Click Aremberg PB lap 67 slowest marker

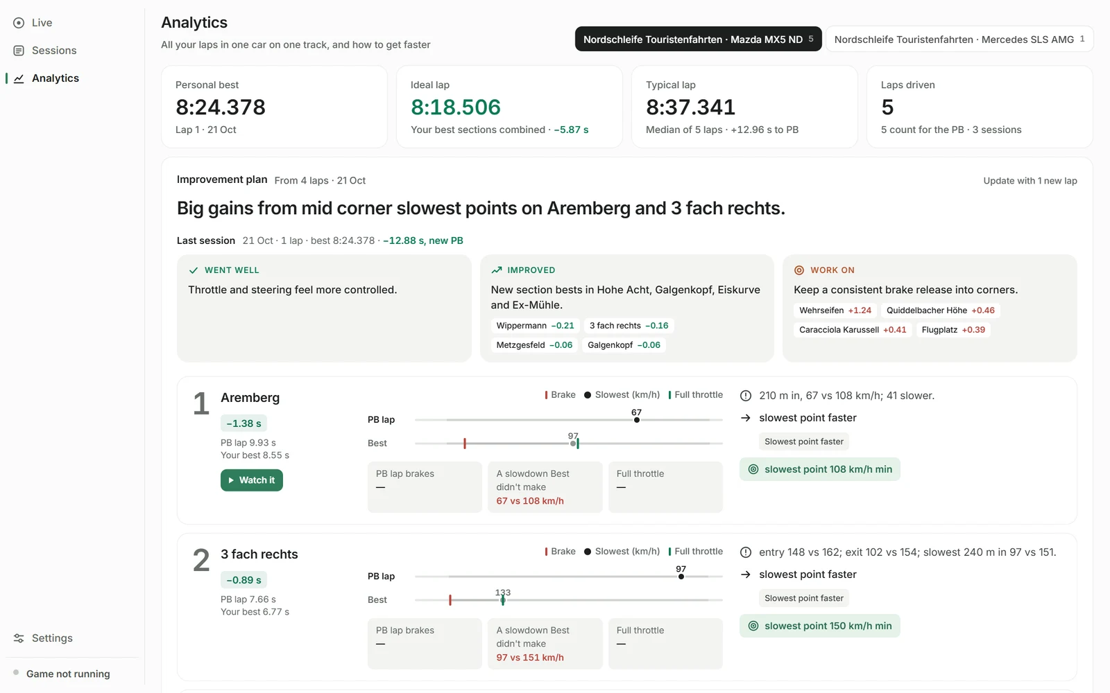[637, 420]
